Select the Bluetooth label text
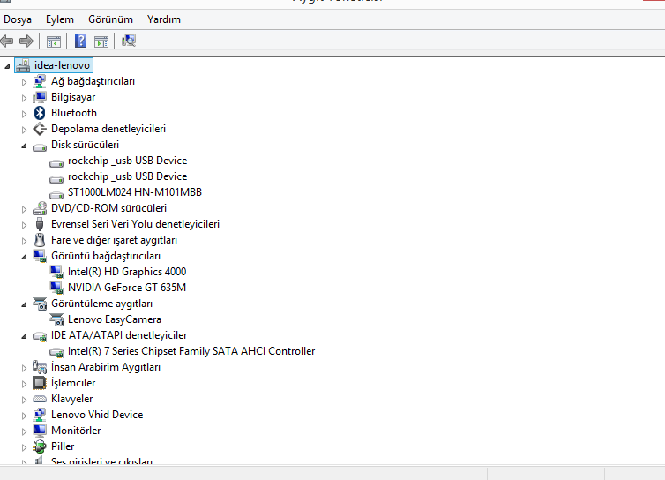The image size is (665, 480). click(74, 113)
